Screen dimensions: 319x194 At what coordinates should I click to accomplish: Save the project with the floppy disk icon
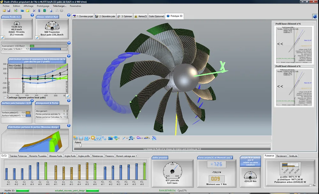click(9, 10)
